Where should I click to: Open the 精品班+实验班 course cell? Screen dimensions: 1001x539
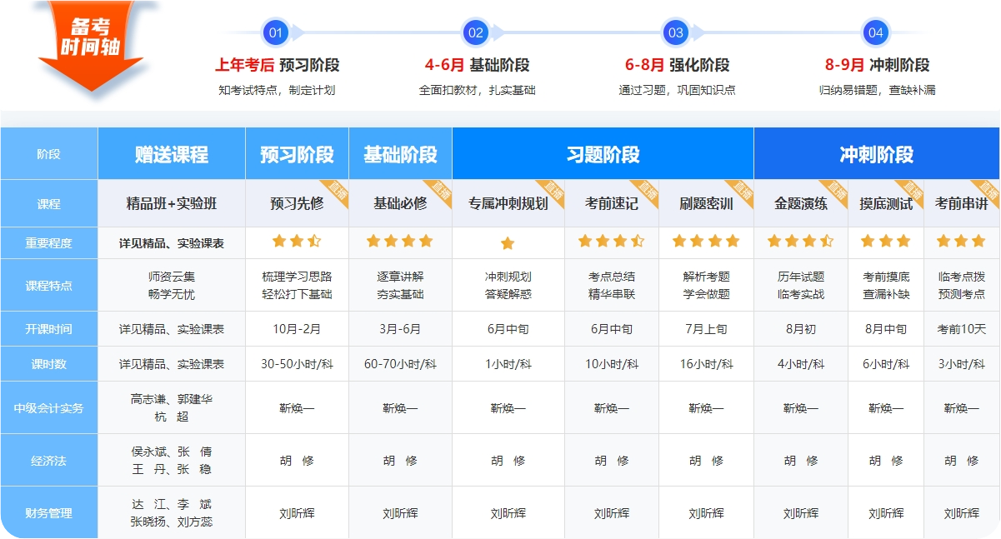click(172, 203)
